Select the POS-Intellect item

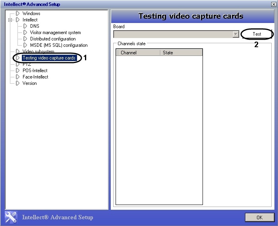click(35, 71)
